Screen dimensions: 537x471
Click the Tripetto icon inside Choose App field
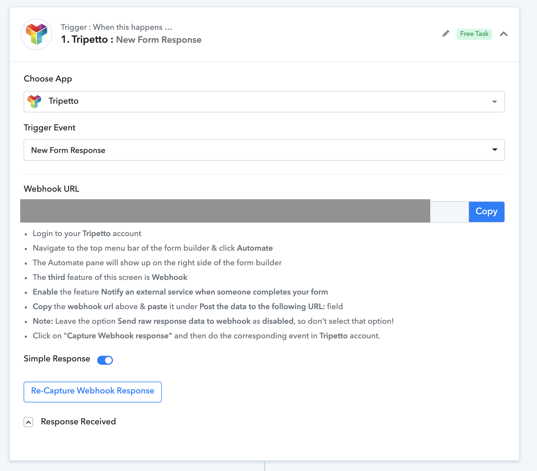(34, 101)
